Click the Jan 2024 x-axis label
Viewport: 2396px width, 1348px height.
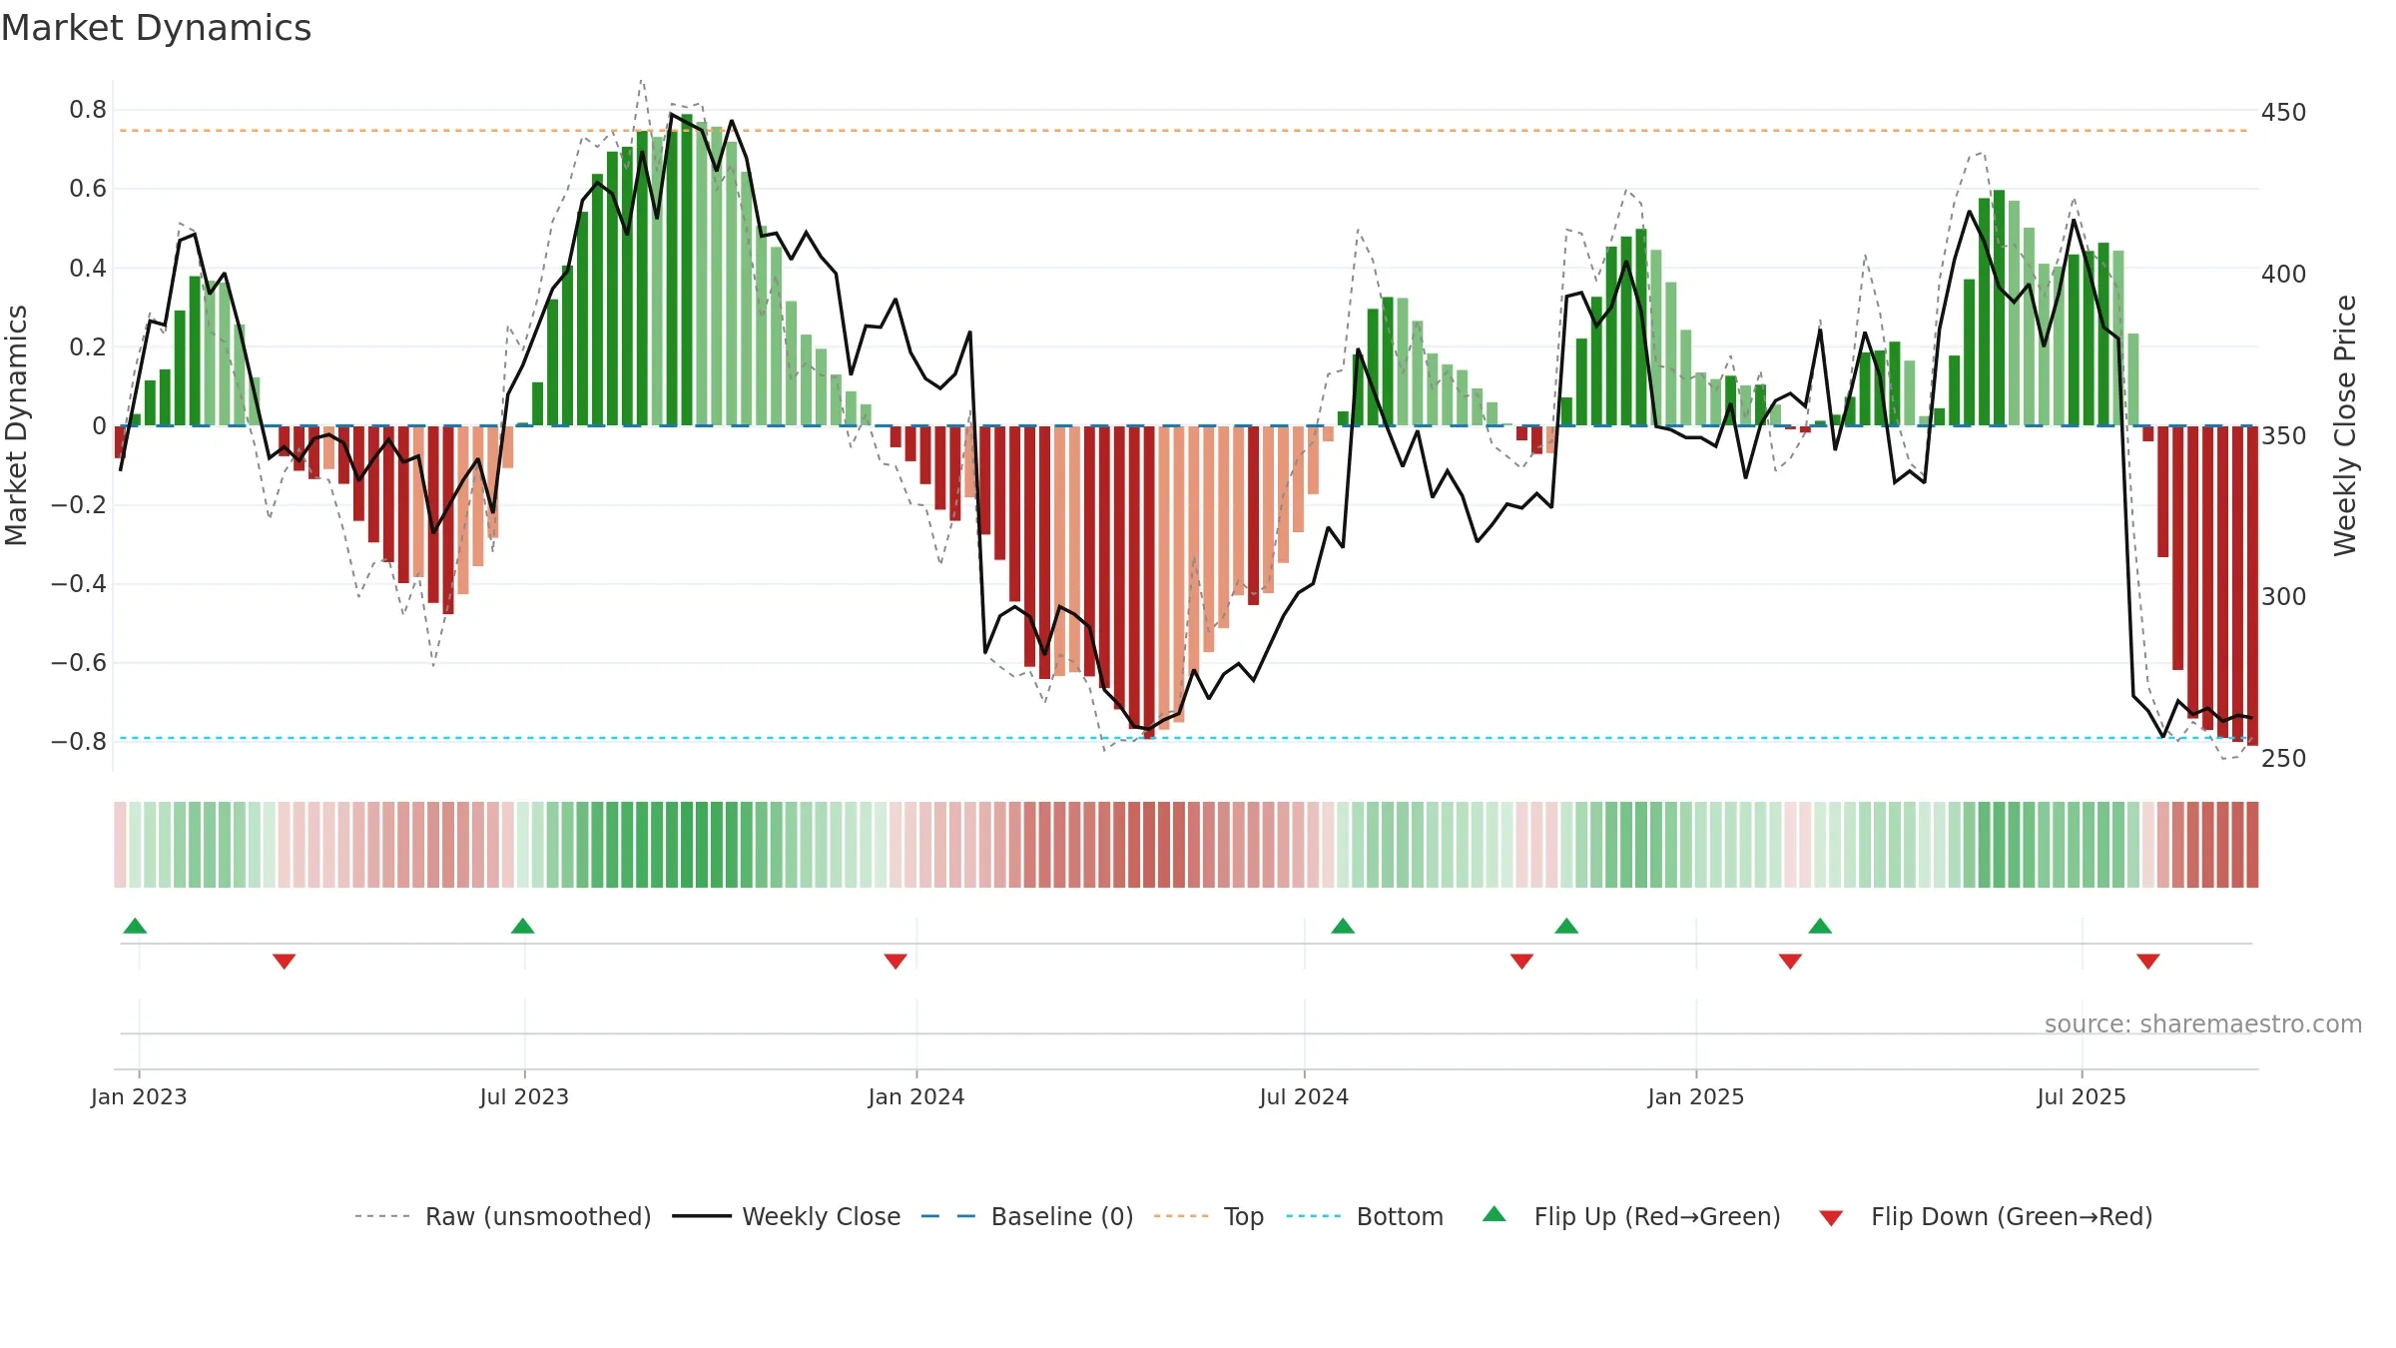coord(916,1096)
